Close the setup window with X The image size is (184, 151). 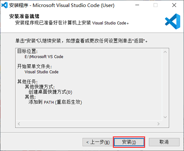(174, 5)
